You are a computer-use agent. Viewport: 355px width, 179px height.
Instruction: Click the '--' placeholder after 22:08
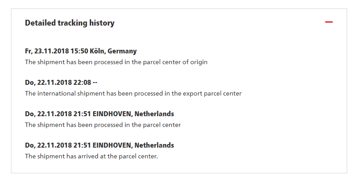coord(95,83)
